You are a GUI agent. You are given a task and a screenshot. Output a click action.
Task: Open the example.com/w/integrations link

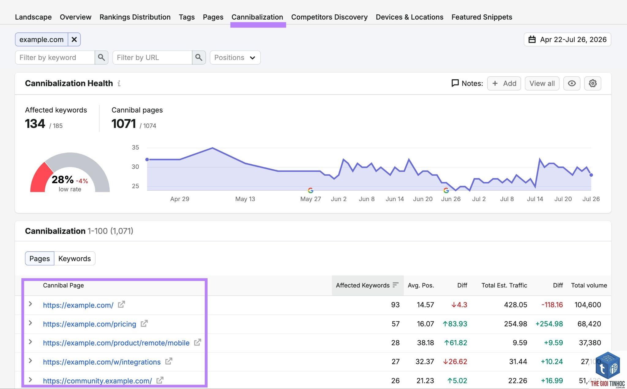pyautogui.click(x=102, y=362)
